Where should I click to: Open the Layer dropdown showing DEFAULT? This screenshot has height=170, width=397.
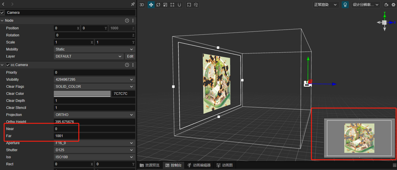(89, 56)
